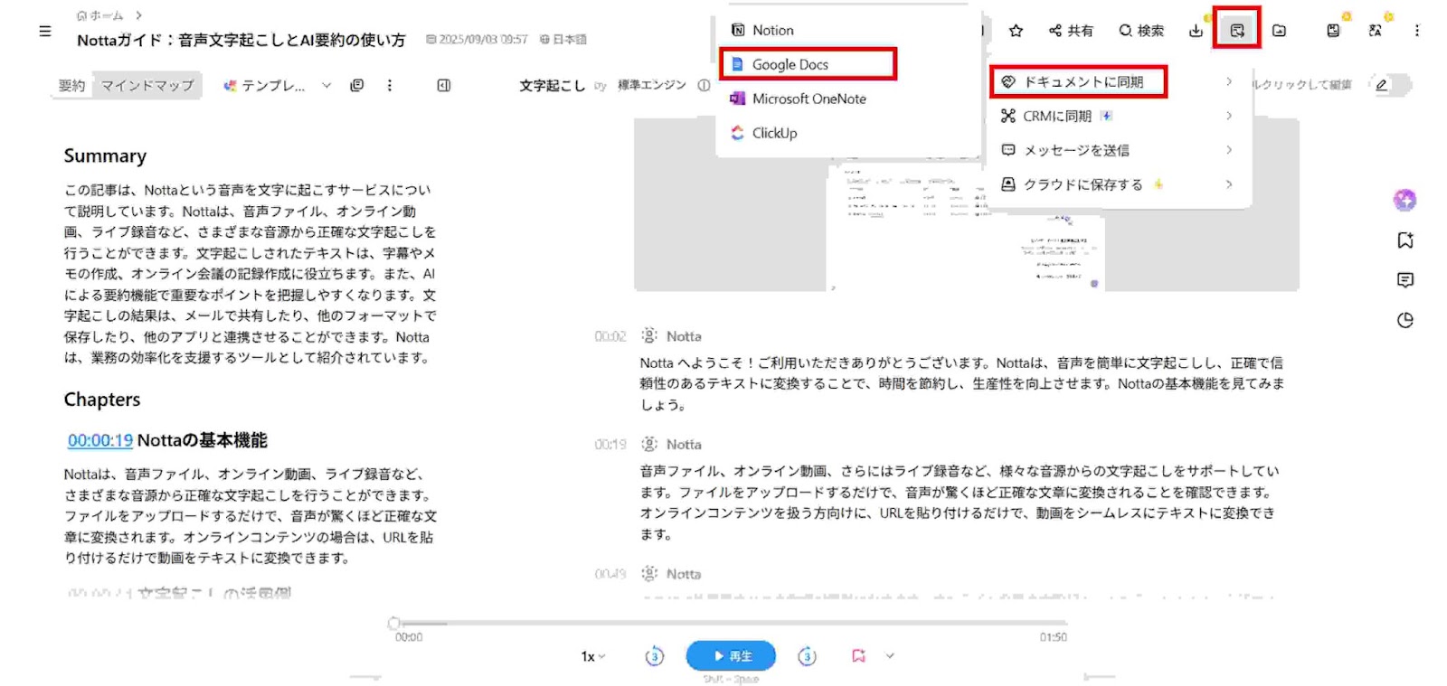
Task: Click speaker icon at 00:19 segment
Action: [x=648, y=445]
